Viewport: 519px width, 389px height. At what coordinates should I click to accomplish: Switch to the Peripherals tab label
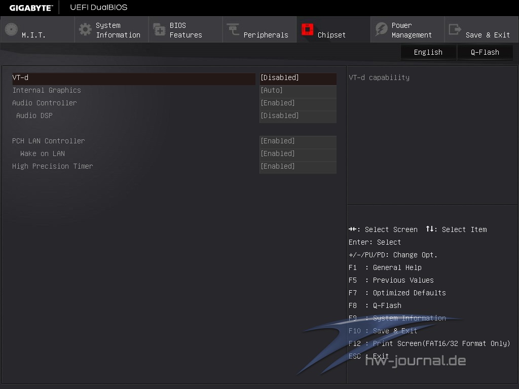tap(266, 35)
